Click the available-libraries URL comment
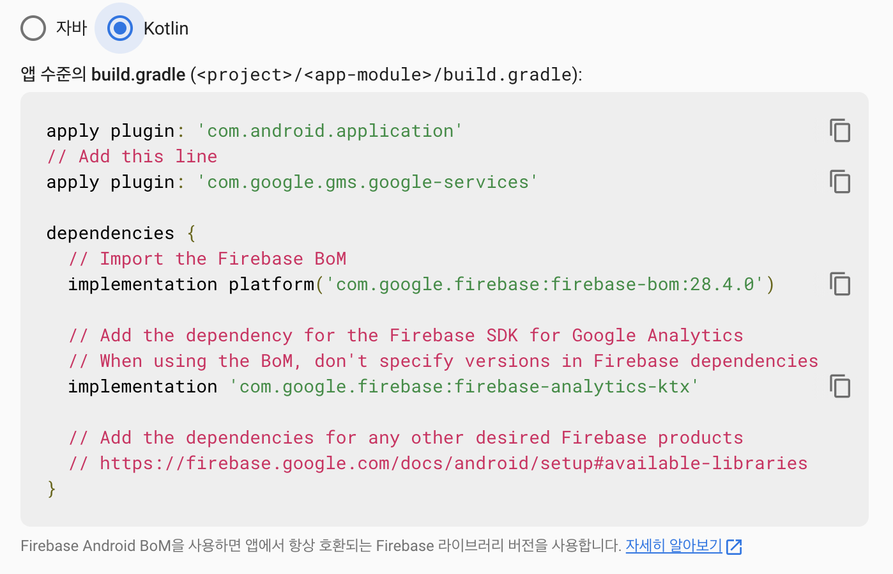The height and width of the screenshot is (574, 893). pos(438,463)
